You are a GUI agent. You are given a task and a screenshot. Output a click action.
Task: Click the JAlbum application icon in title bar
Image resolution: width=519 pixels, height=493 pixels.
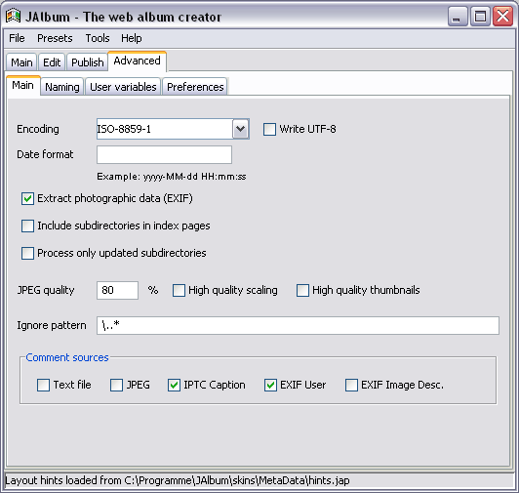(x=14, y=17)
